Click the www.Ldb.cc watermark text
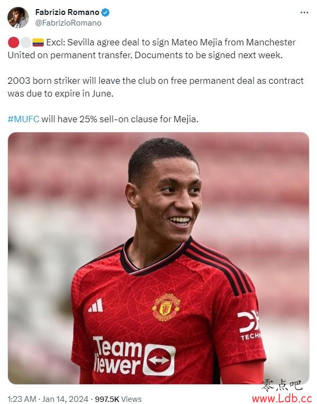Image resolution: width=317 pixels, height=404 pixels. [x=281, y=398]
